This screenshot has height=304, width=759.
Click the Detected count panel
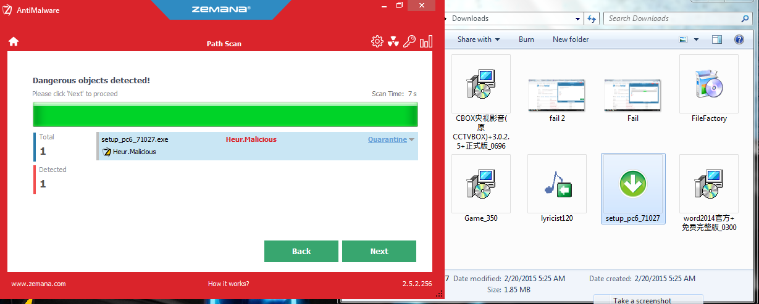click(x=62, y=179)
